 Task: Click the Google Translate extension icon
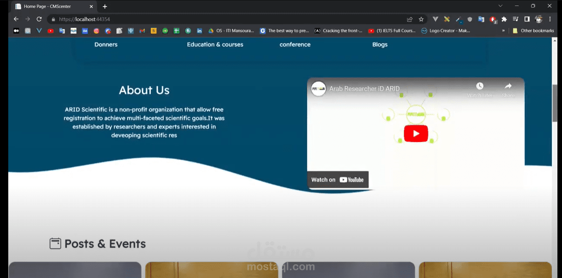point(481,19)
